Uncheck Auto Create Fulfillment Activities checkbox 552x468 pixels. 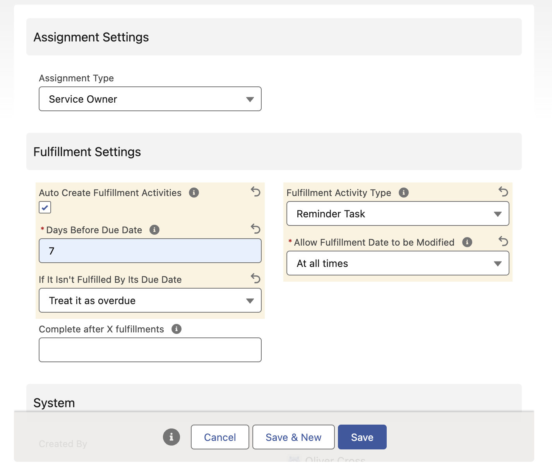[x=45, y=207]
